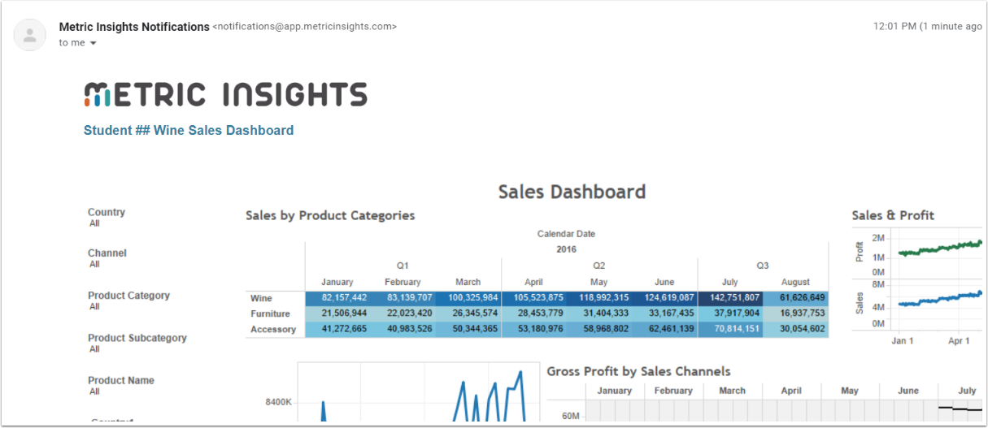Open the Student ## Wine Sales Dashboard link
This screenshot has height=428, width=988.
coord(189,130)
